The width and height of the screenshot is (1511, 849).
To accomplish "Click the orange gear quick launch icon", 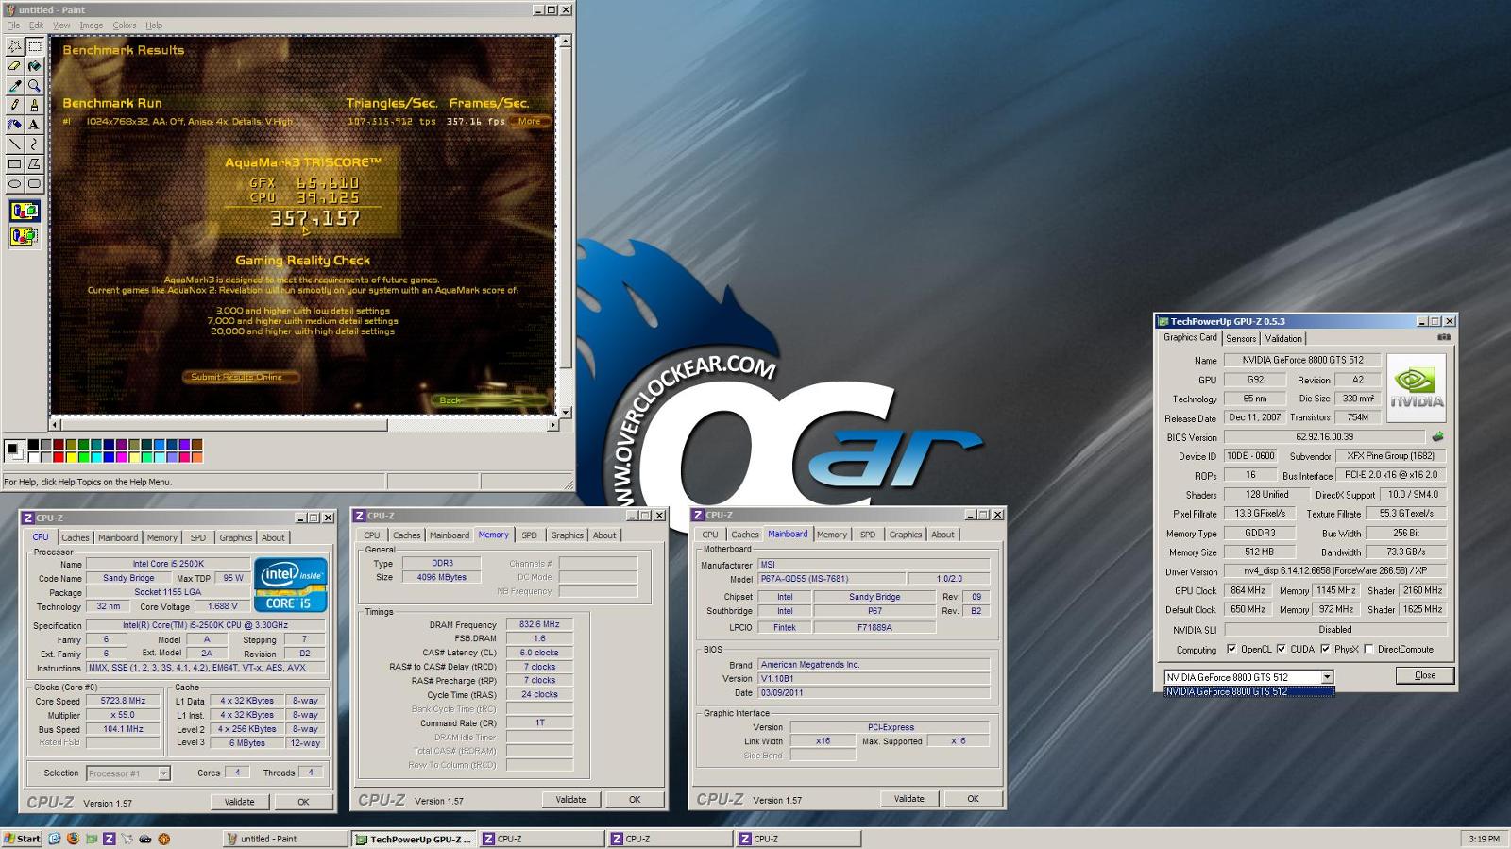I will (163, 838).
